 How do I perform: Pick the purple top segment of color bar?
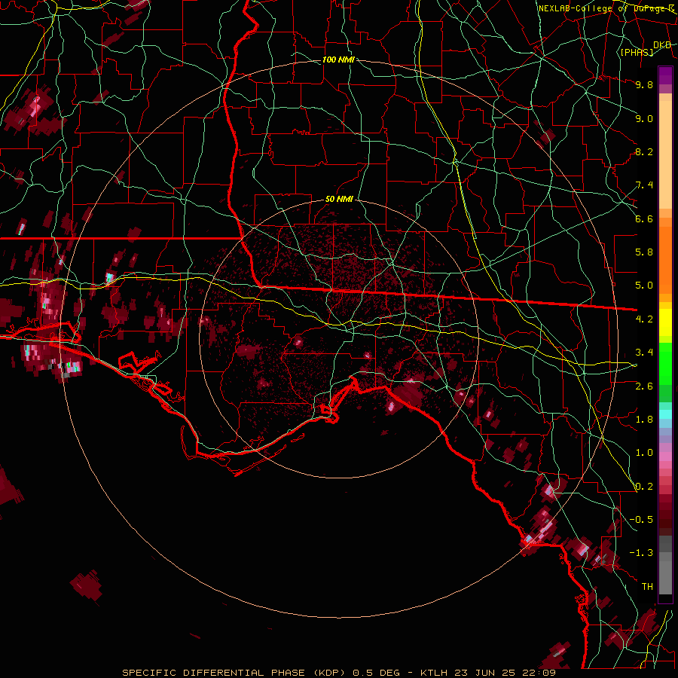(665, 76)
